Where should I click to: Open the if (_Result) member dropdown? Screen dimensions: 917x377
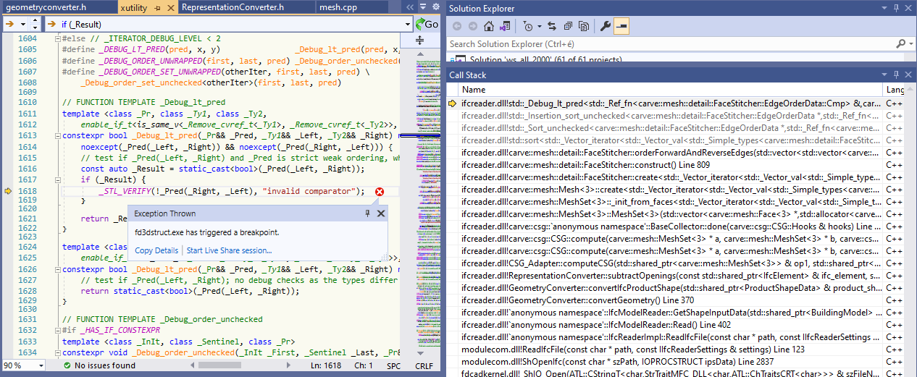408,24
